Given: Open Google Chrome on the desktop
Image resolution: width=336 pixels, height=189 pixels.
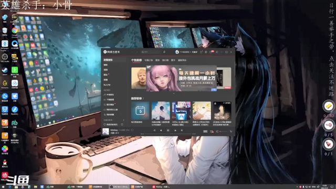Looking at the screenshot, I should (x=15, y=33).
